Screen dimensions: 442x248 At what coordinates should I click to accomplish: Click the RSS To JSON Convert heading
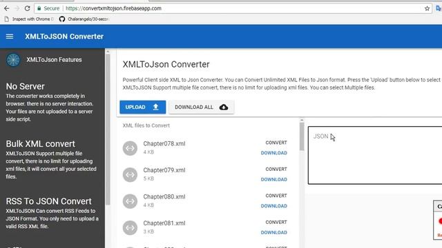tap(48, 201)
